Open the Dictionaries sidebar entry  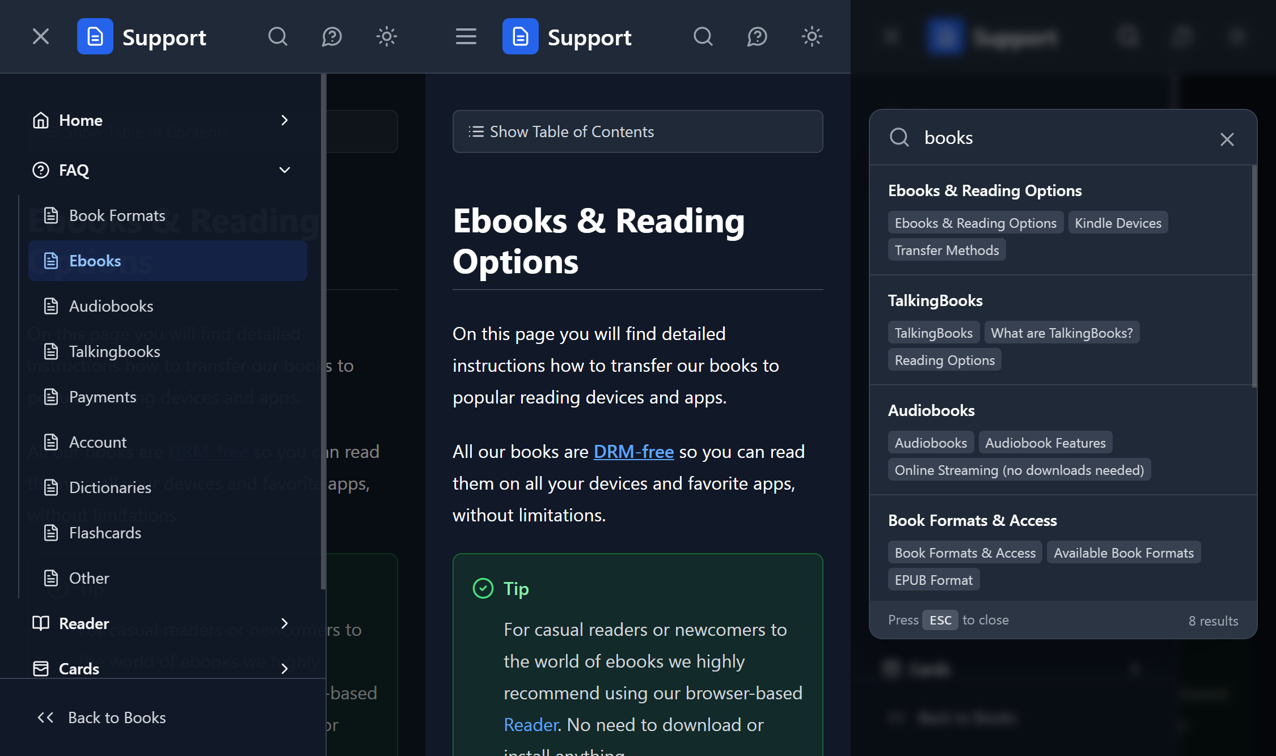(x=110, y=487)
